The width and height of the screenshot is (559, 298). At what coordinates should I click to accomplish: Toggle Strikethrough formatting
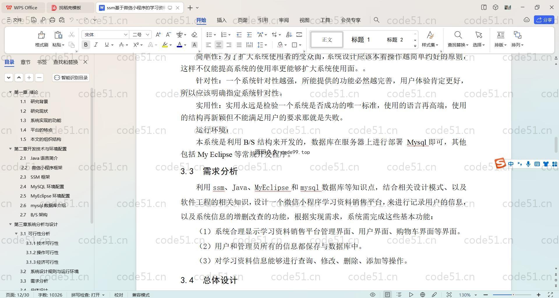point(121,45)
